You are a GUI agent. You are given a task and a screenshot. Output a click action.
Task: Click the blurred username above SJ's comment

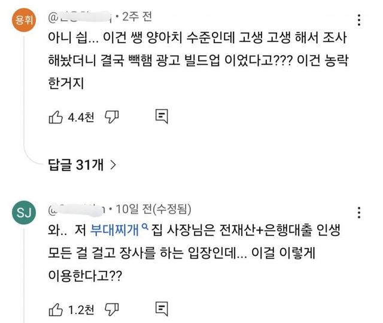78,209
